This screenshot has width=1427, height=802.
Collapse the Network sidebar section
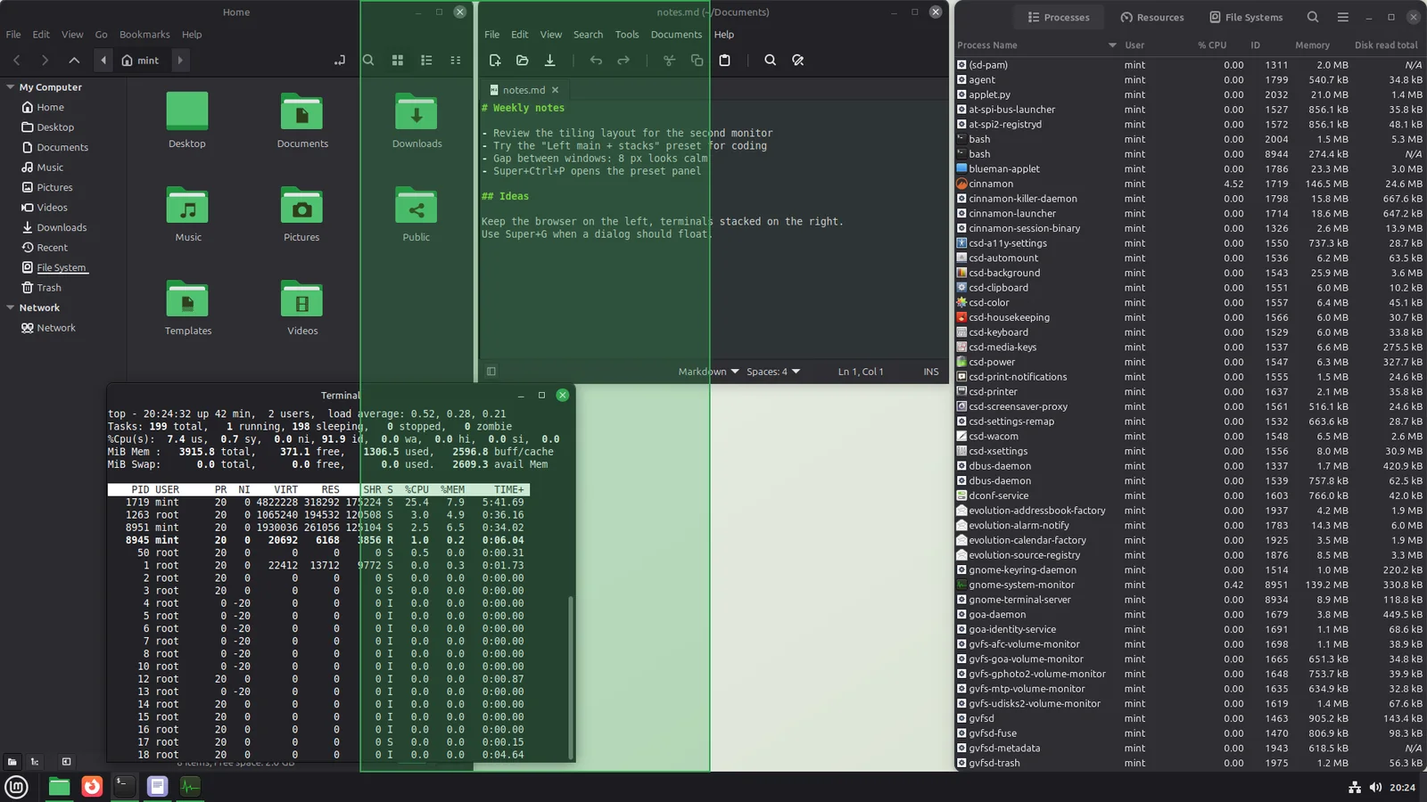point(11,307)
